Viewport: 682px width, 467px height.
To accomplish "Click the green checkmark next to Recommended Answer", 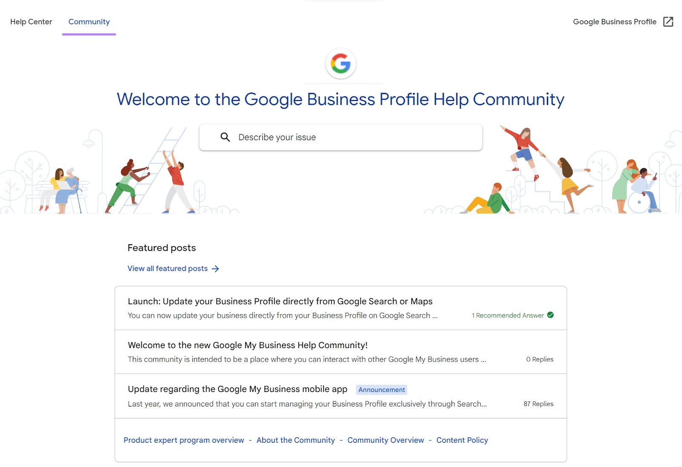I will pos(550,315).
